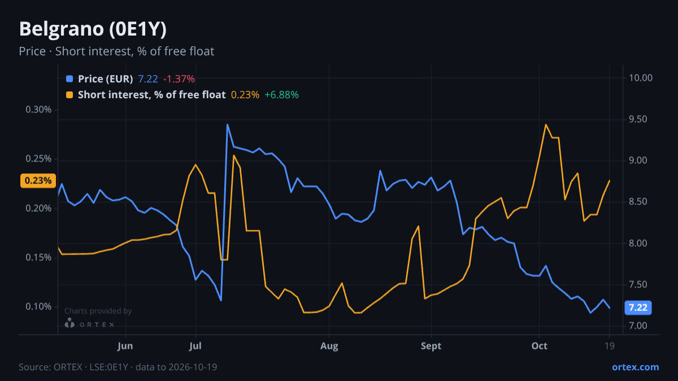Viewport: 678px width, 381px height.
Task: Click the 0.10% left axis label
Action: [38, 306]
